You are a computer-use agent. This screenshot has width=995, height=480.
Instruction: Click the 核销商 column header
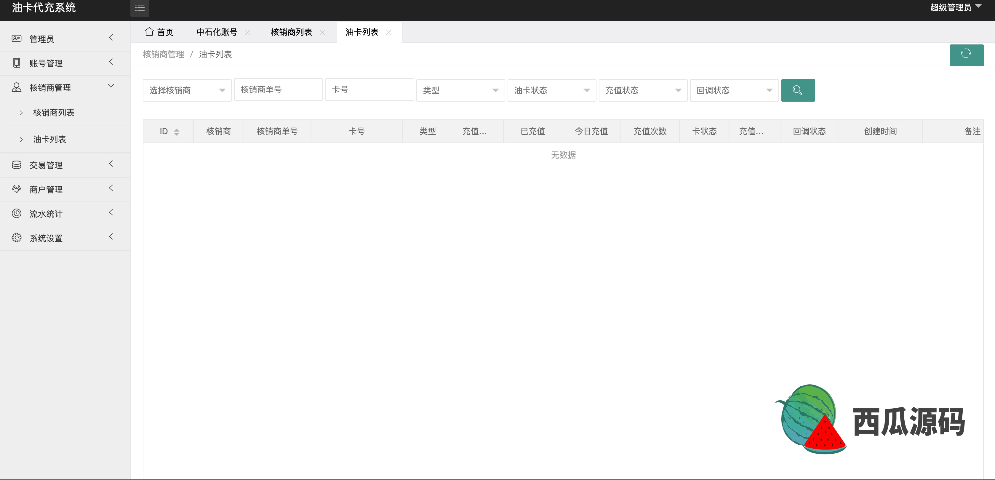(219, 131)
